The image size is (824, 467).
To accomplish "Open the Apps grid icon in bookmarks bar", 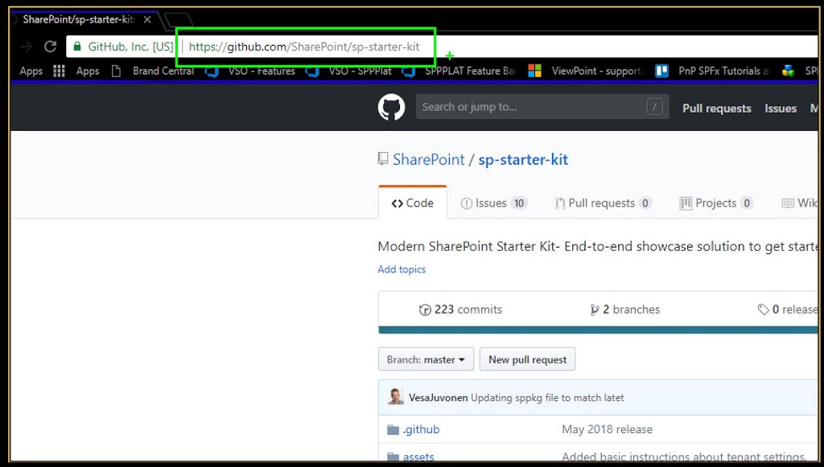I will 59,71.
